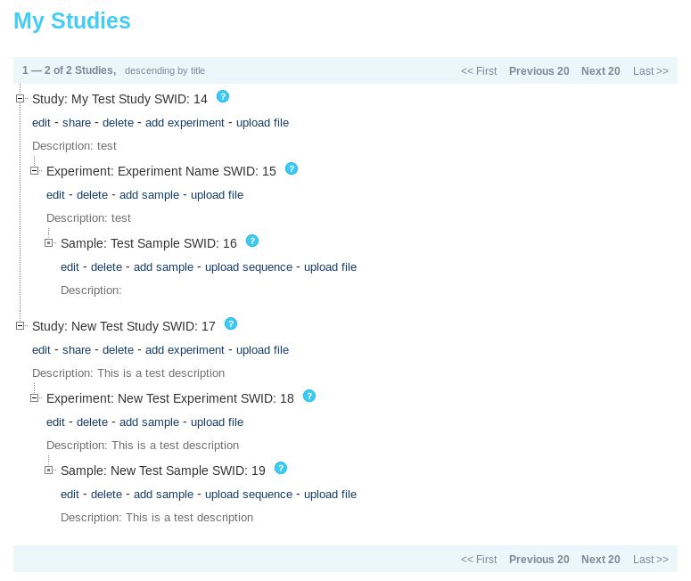Viewport: 691px width, 581px height.
Task: Collapse the Experiment Name SWID 15 node
Action: pos(35,171)
